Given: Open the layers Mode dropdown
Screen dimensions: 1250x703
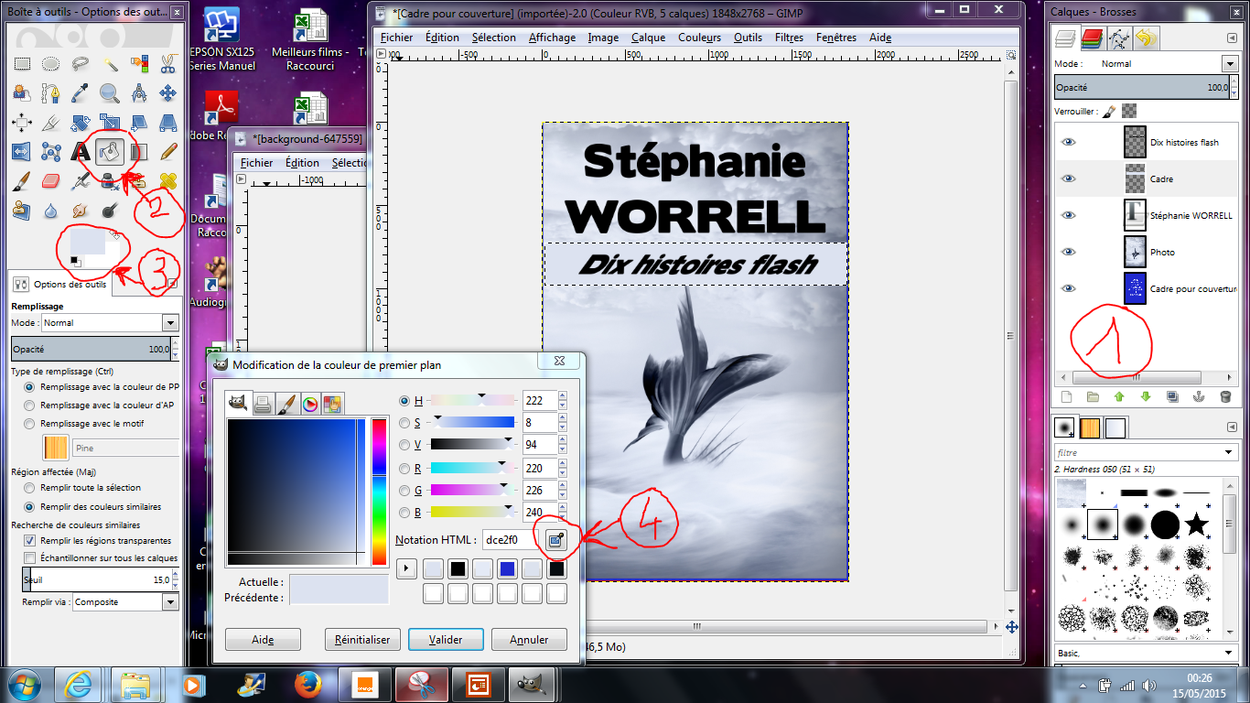Looking at the screenshot, I should pyautogui.click(x=1230, y=64).
